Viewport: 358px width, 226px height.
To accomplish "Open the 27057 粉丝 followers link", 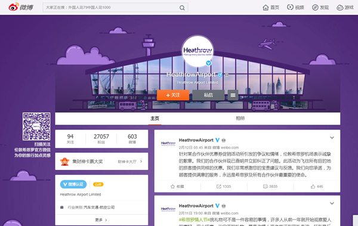I will (101, 138).
